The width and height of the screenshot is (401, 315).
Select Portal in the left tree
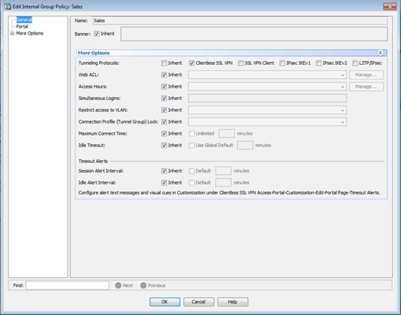point(22,26)
